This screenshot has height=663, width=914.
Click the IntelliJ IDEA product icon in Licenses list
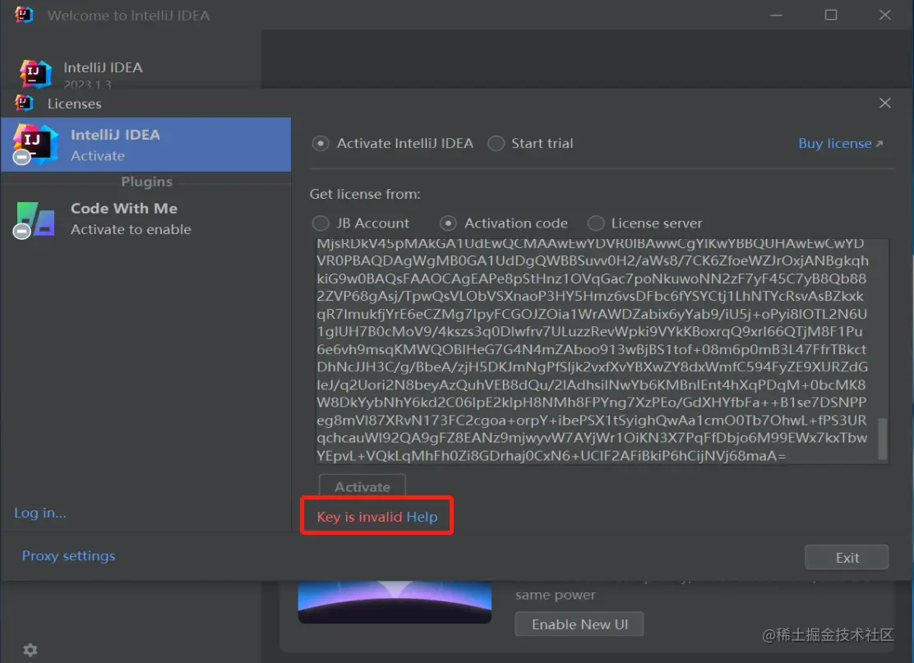pos(35,145)
